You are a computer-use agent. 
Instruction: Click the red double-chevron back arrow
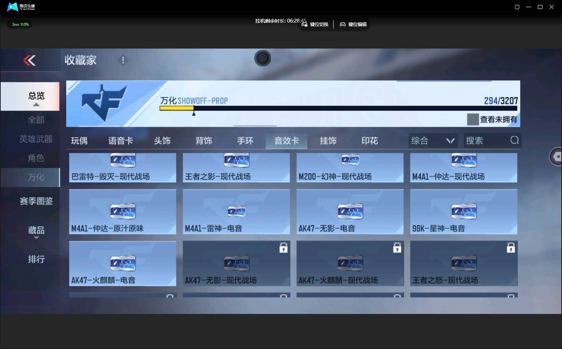[30, 60]
